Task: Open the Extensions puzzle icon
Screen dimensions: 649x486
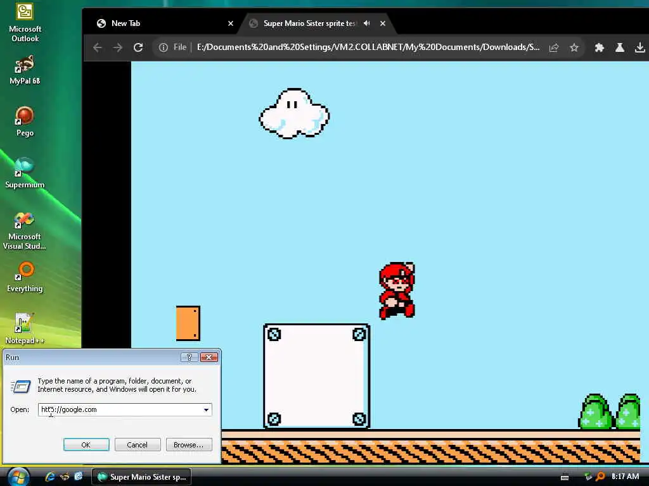Action: (599, 47)
